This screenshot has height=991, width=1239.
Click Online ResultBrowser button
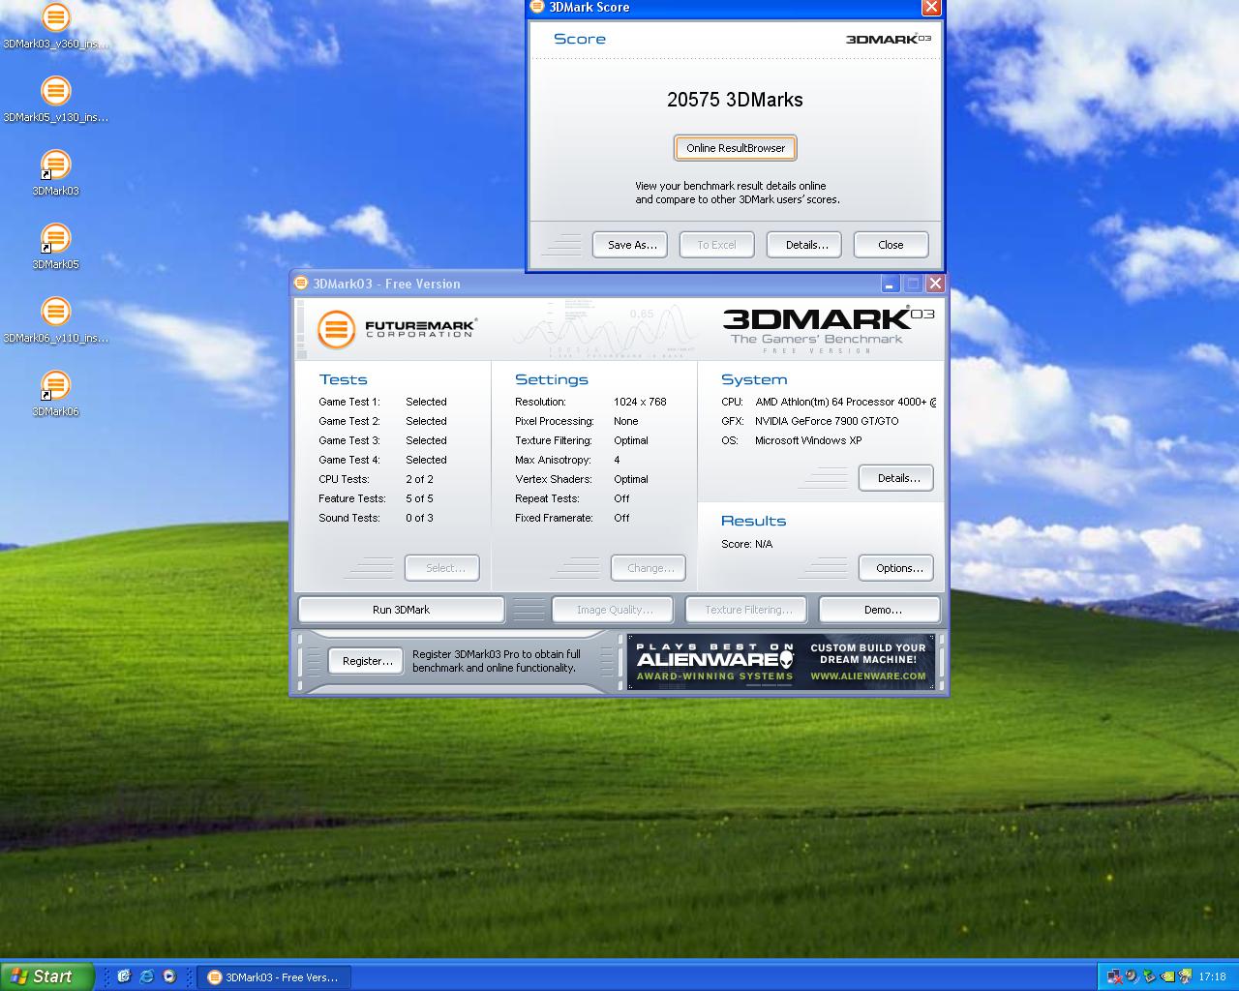[x=736, y=148]
